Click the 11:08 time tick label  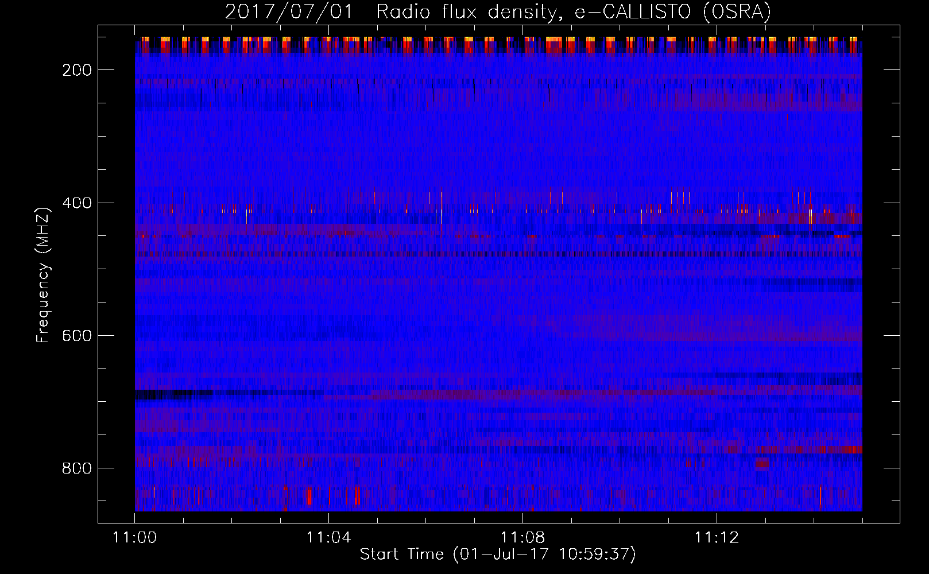pyautogui.click(x=522, y=538)
